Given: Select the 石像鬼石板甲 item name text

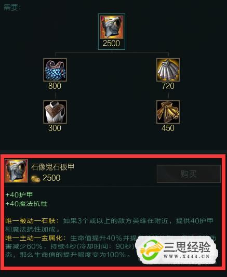Looking at the screenshot, I should (x=53, y=167).
